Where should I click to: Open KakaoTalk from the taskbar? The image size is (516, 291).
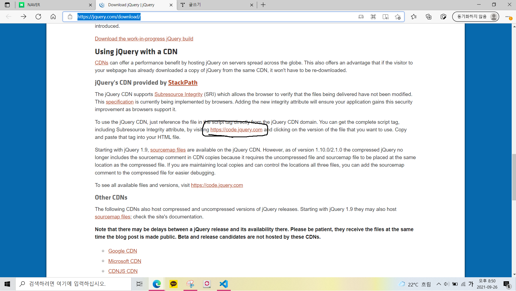[173, 284]
